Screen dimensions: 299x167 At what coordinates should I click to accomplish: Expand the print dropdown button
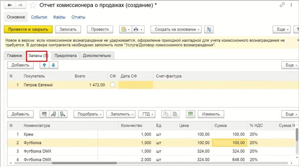(x=138, y=29)
